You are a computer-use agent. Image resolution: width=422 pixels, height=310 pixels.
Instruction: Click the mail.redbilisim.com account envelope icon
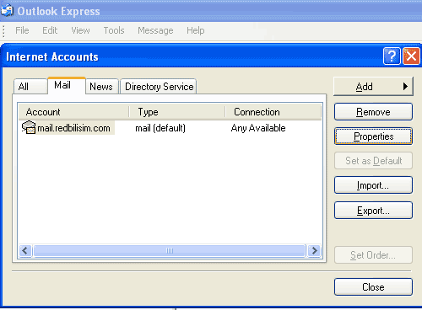[29, 127]
